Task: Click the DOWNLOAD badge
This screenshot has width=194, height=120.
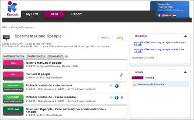Action: click(13, 111)
